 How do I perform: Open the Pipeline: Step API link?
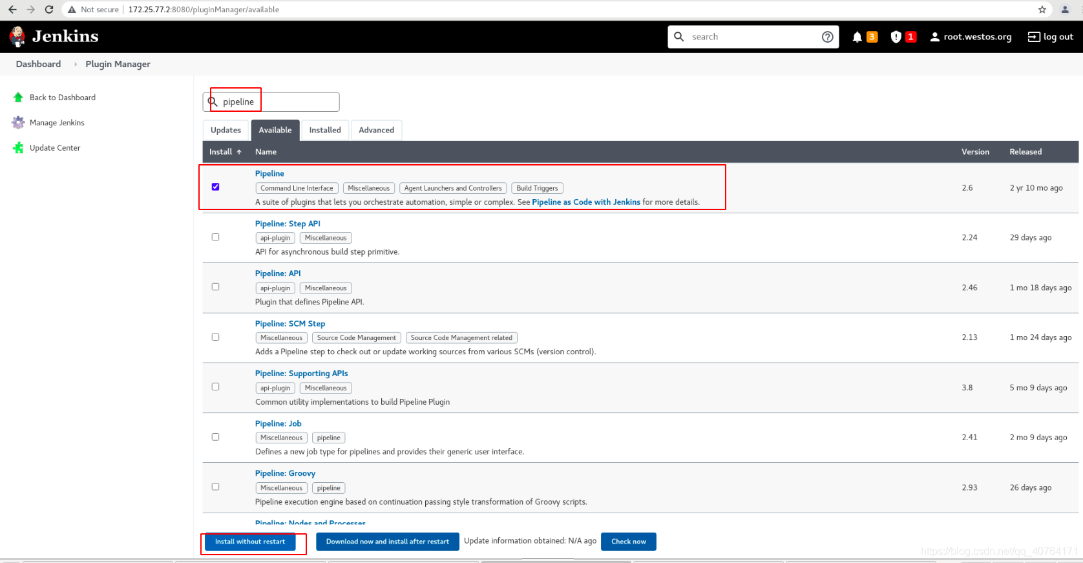[288, 224]
